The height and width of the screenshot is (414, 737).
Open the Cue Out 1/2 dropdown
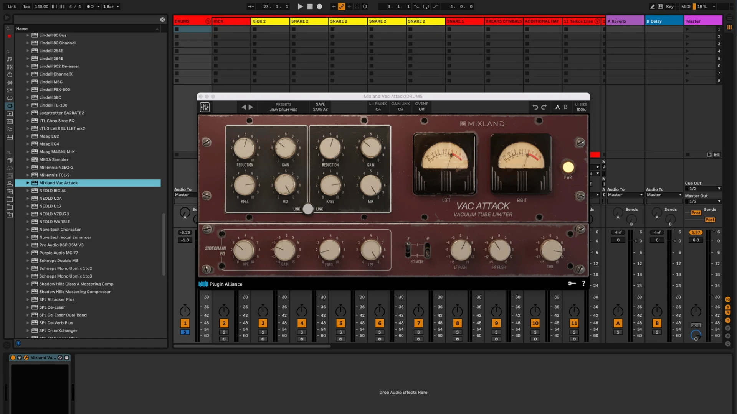pyautogui.click(x=703, y=189)
